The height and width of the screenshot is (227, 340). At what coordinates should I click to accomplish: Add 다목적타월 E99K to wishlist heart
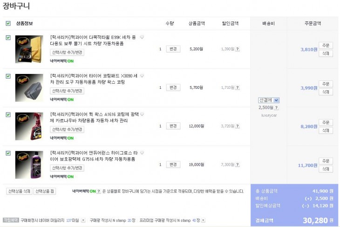point(142,37)
